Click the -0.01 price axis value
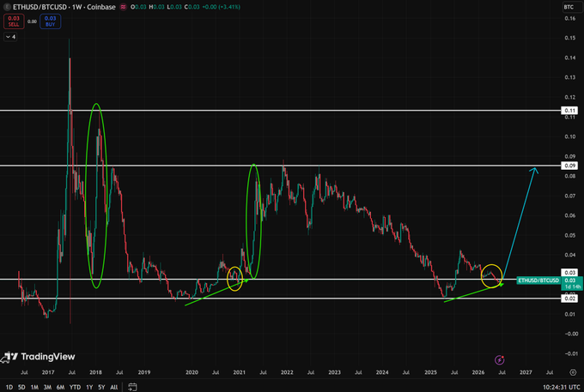Screen dimensions: 584x392 tap(569, 353)
